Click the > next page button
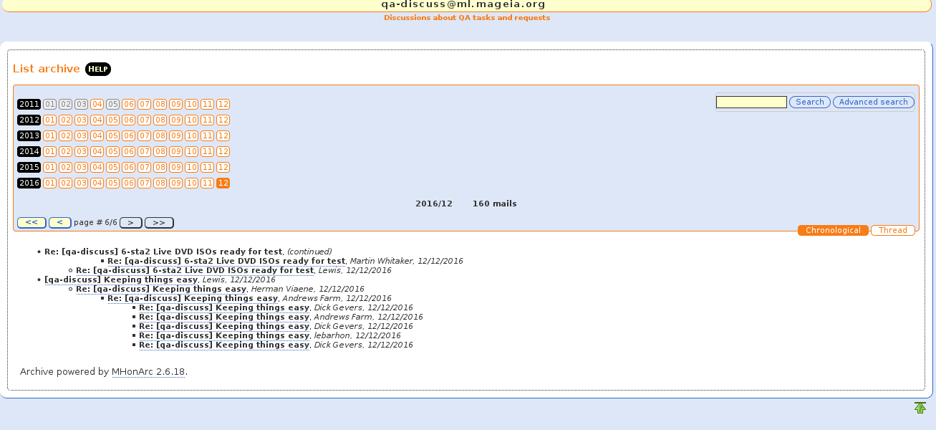936x430 pixels. 130,223
